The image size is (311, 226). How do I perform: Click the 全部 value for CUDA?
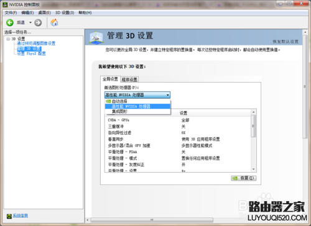tap(185, 120)
